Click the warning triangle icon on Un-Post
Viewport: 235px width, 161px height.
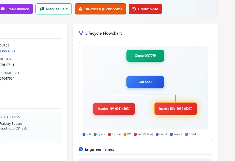pyautogui.click(x=80, y=9)
